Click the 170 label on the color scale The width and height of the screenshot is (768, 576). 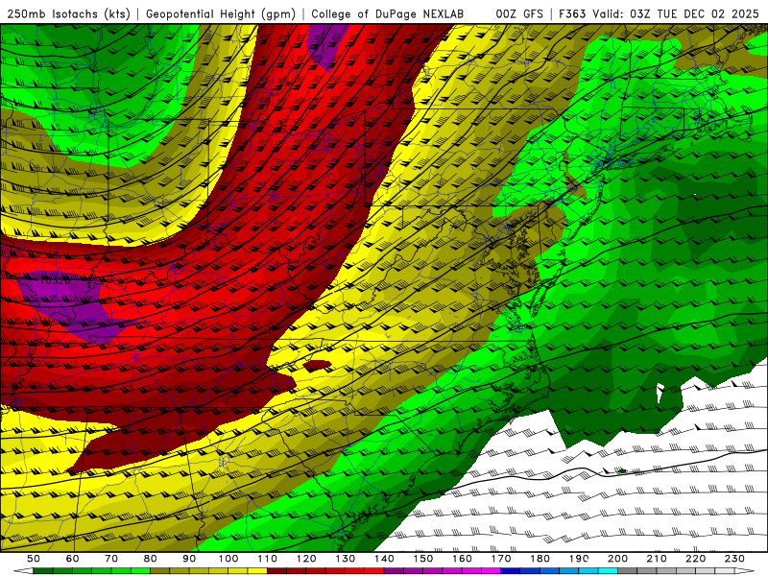coord(500,559)
